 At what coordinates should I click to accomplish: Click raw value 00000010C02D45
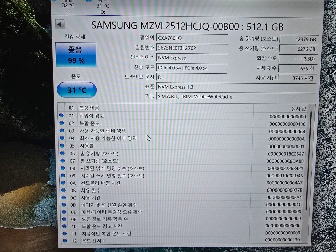tap(285, 176)
